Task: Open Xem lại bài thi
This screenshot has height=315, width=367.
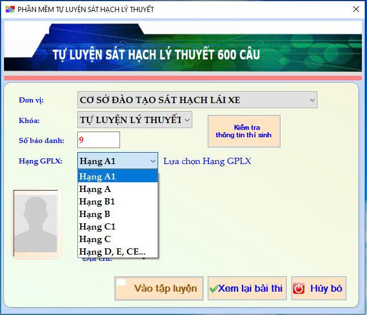Action: click(247, 288)
